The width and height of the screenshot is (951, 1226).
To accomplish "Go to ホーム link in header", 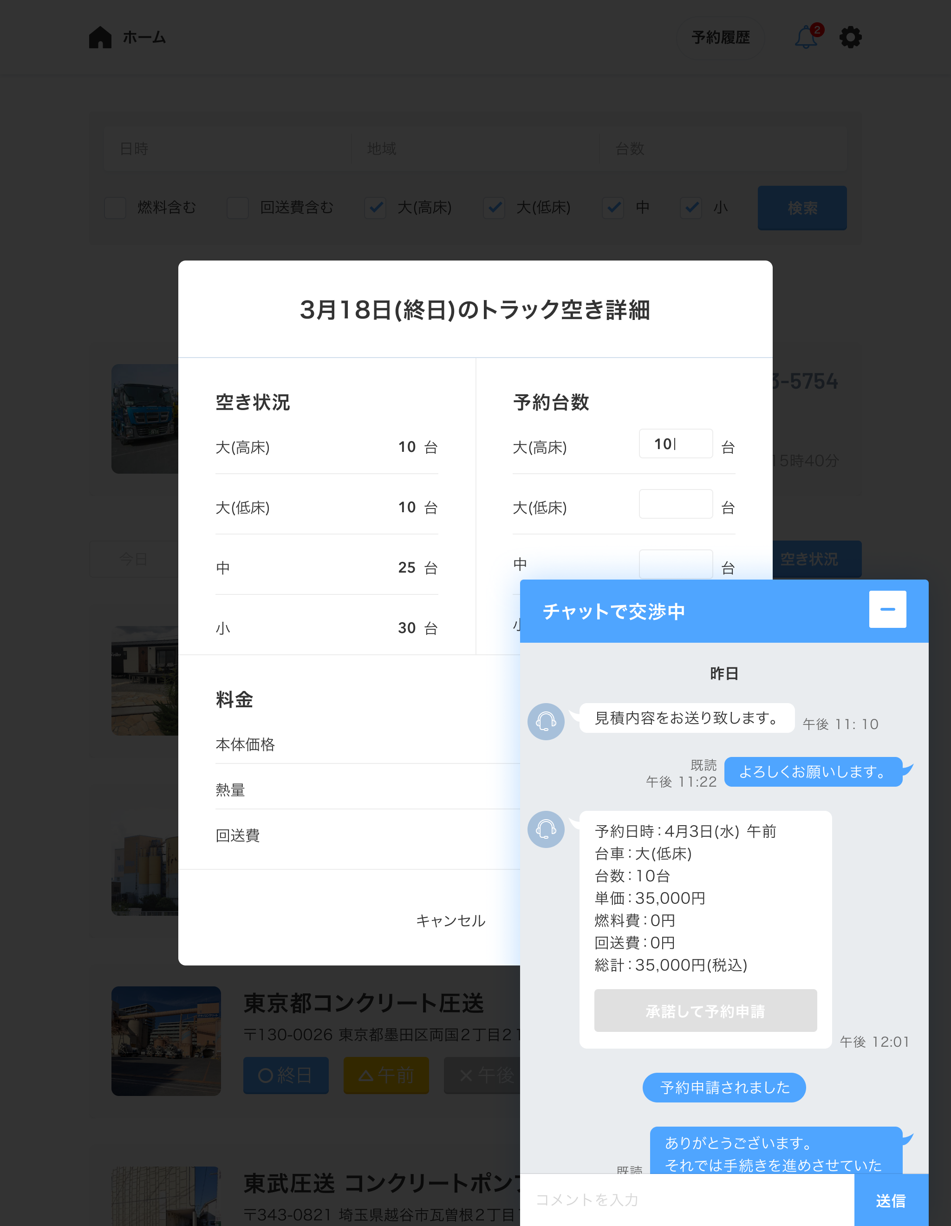I will click(x=144, y=37).
